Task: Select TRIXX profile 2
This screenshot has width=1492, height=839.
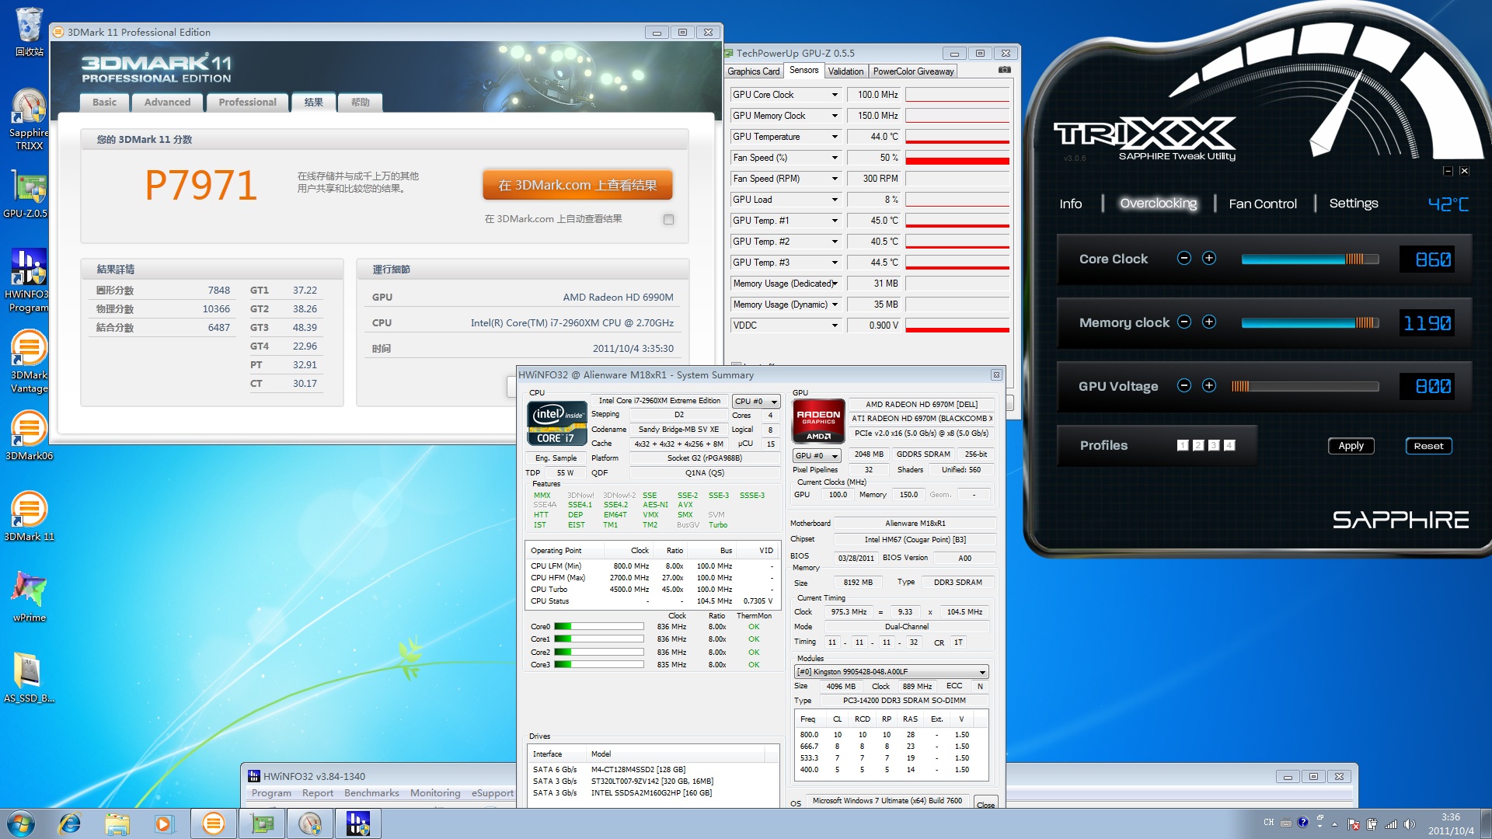Action: coord(1198,445)
